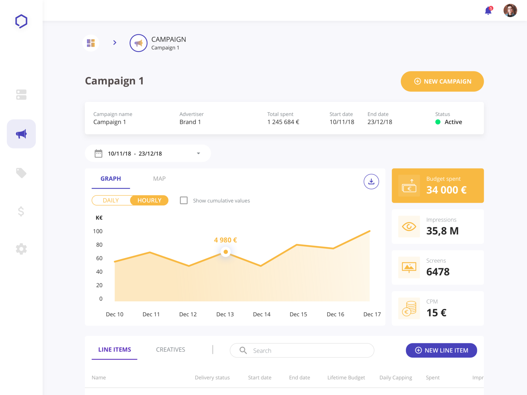Screen dimensions: 527x395
Task: Click the screens display icon
Action: pyautogui.click(x=409, y=267)
